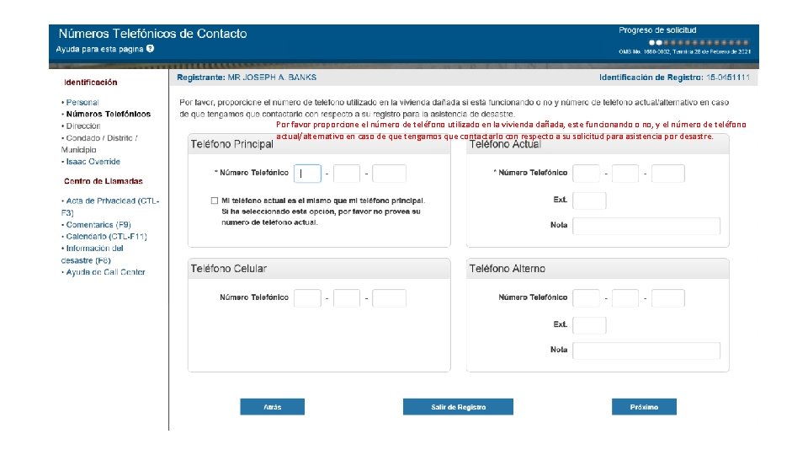Click Teléfono Celular middle number field
The image size is (808, 455).
pyautogui.click(x=346, y=298)
